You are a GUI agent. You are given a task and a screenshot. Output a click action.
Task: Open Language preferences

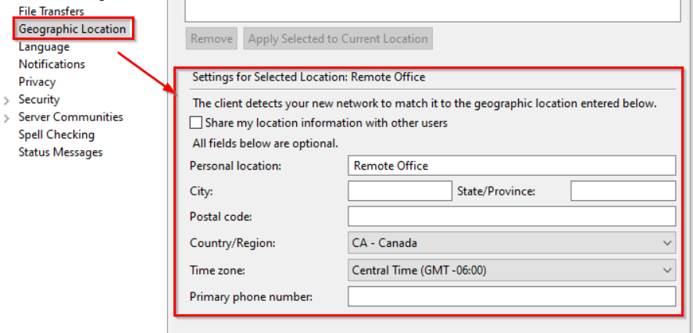point(44,47)
